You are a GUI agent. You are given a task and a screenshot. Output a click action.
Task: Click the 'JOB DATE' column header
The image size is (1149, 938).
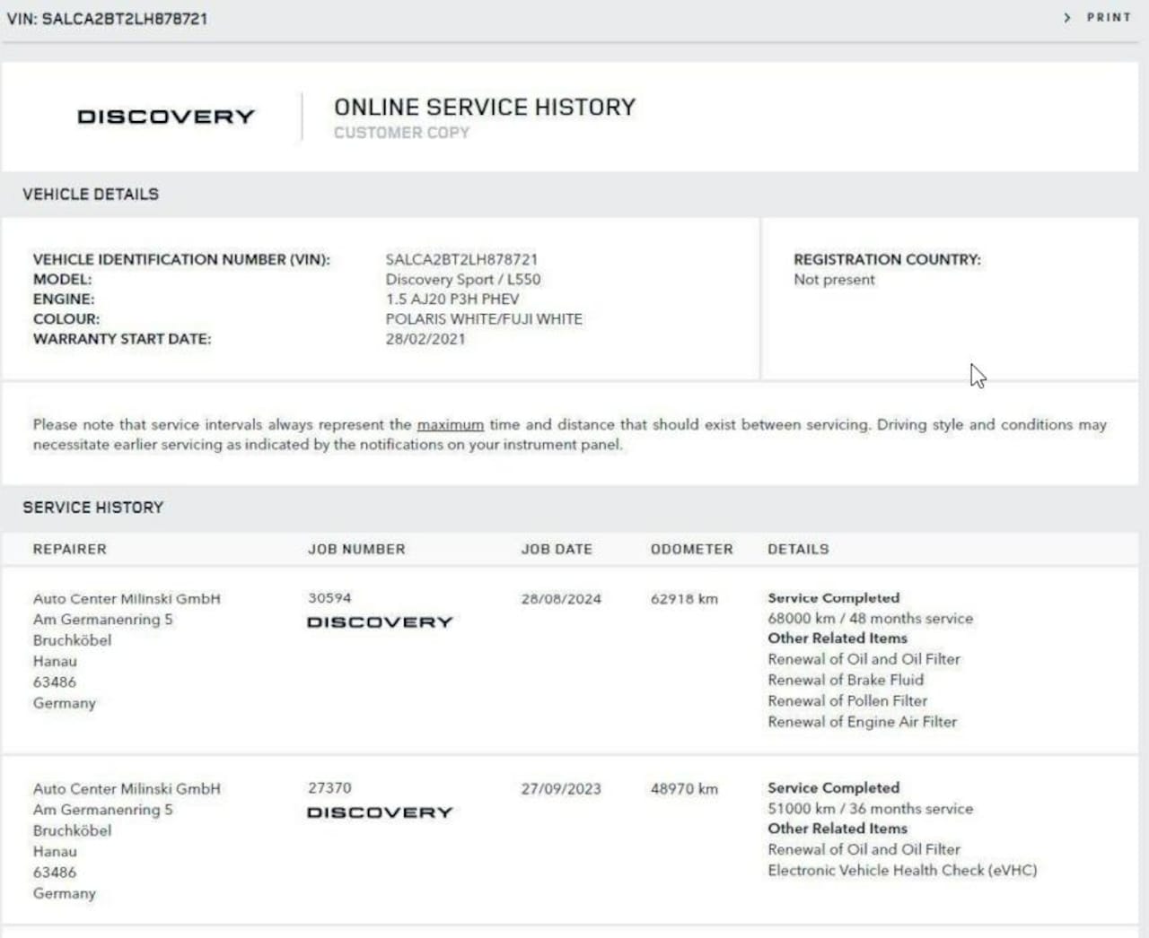tap(557, 549)
